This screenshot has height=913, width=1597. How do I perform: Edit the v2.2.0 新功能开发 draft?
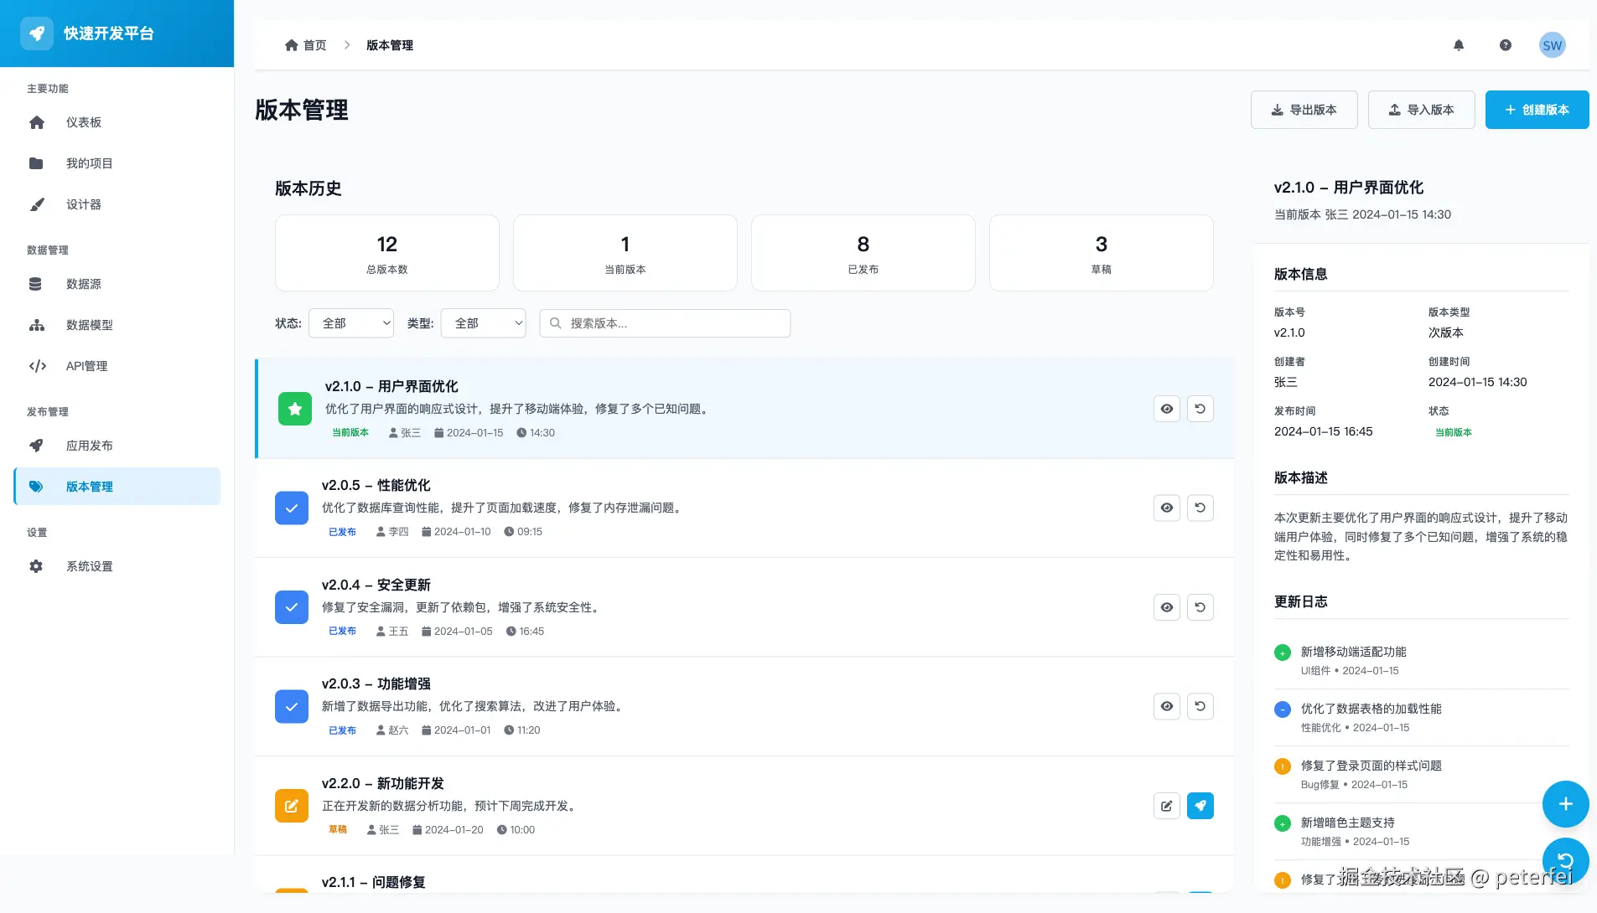click(1167, 806)
